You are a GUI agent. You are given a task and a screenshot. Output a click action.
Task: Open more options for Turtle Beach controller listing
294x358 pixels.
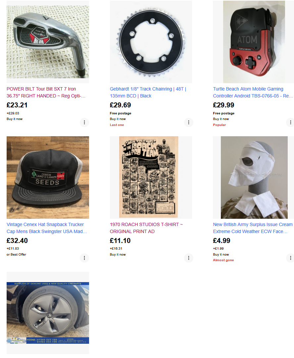(290, 122)
